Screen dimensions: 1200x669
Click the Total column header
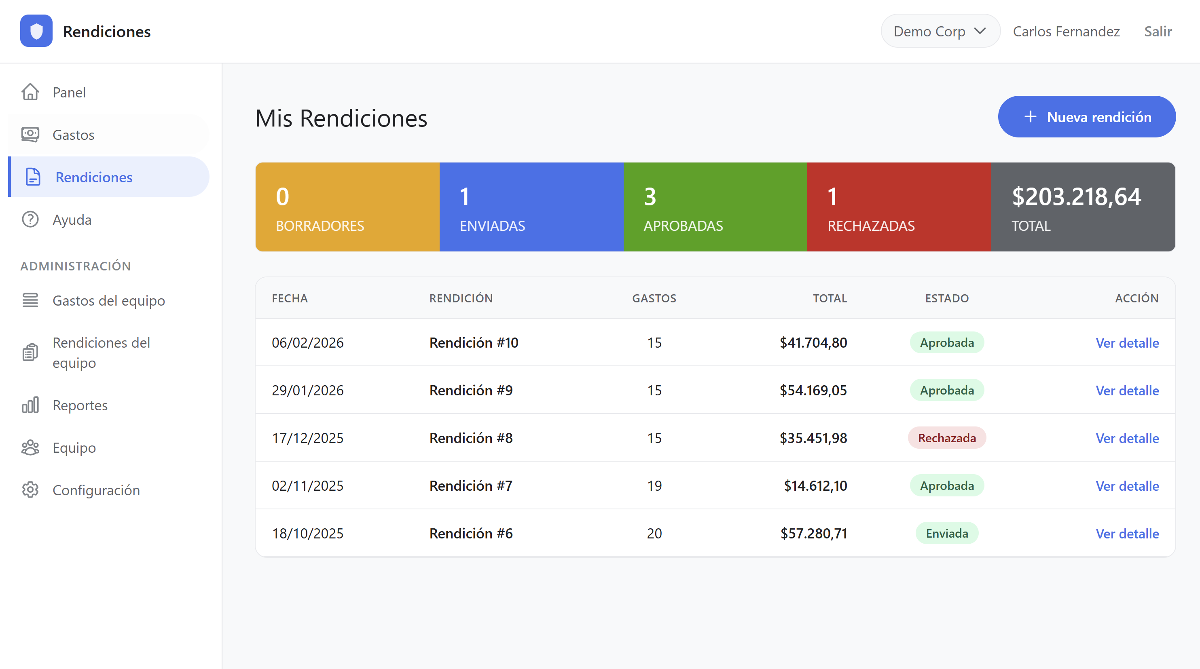[x=830, y=298]
